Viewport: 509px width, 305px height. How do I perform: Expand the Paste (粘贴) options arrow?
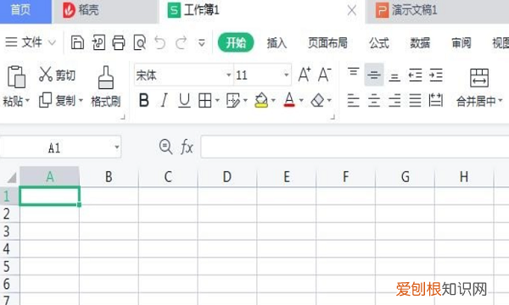(28, 101)
